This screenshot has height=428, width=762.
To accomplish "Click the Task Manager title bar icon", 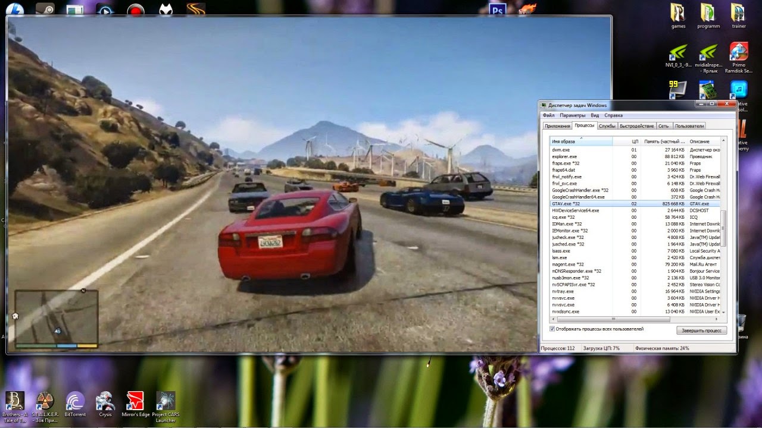I will click(544, 105).
